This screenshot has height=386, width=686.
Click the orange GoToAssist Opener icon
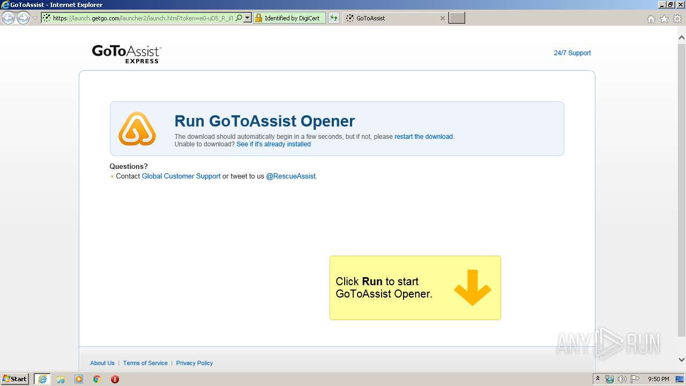coord(137,129)
